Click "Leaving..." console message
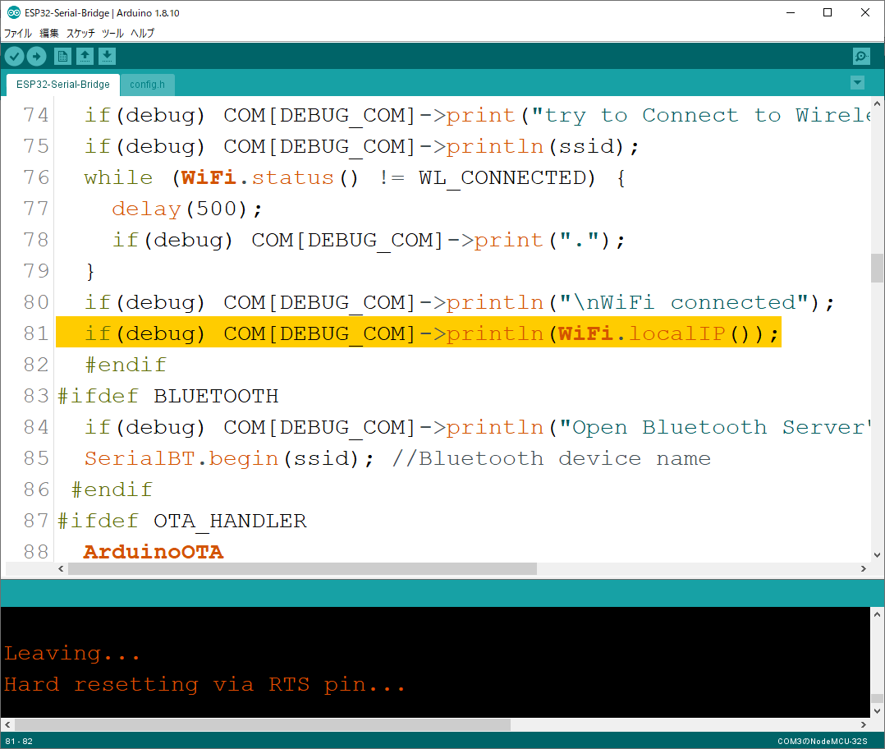The image size is (885, 749). pos(71,654)
